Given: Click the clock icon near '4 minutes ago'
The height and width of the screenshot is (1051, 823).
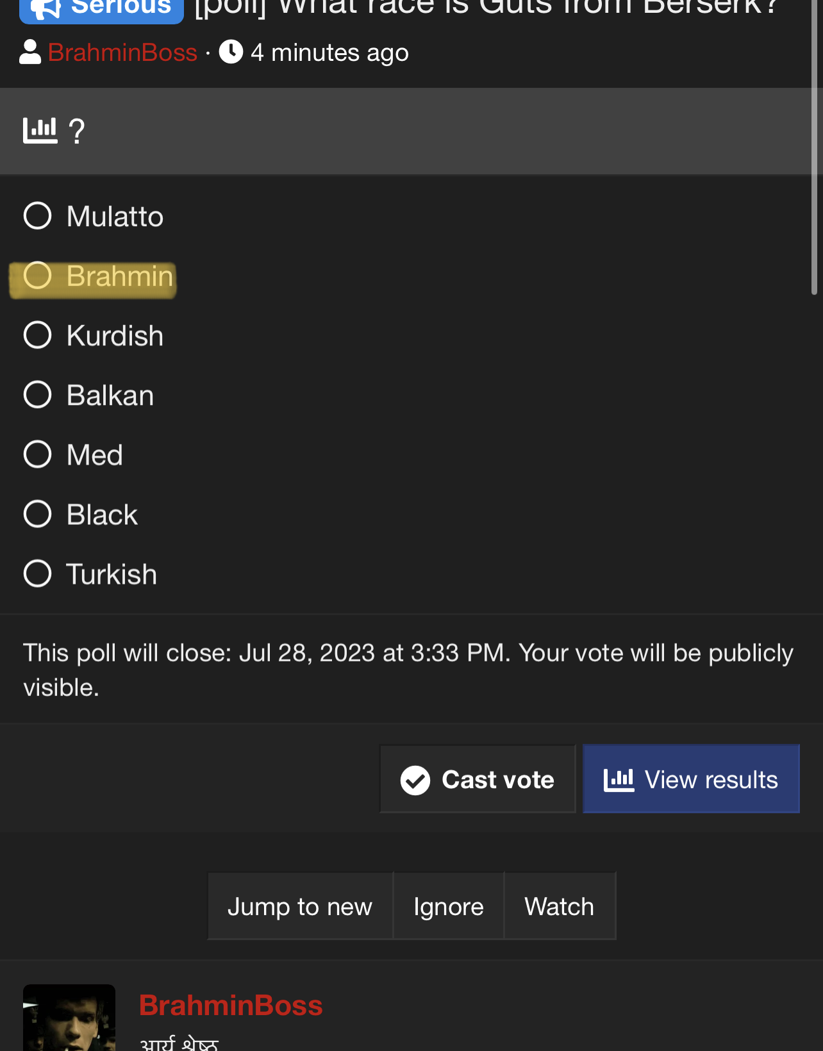Looking at the screenshot, I should (x=231, y=52).
